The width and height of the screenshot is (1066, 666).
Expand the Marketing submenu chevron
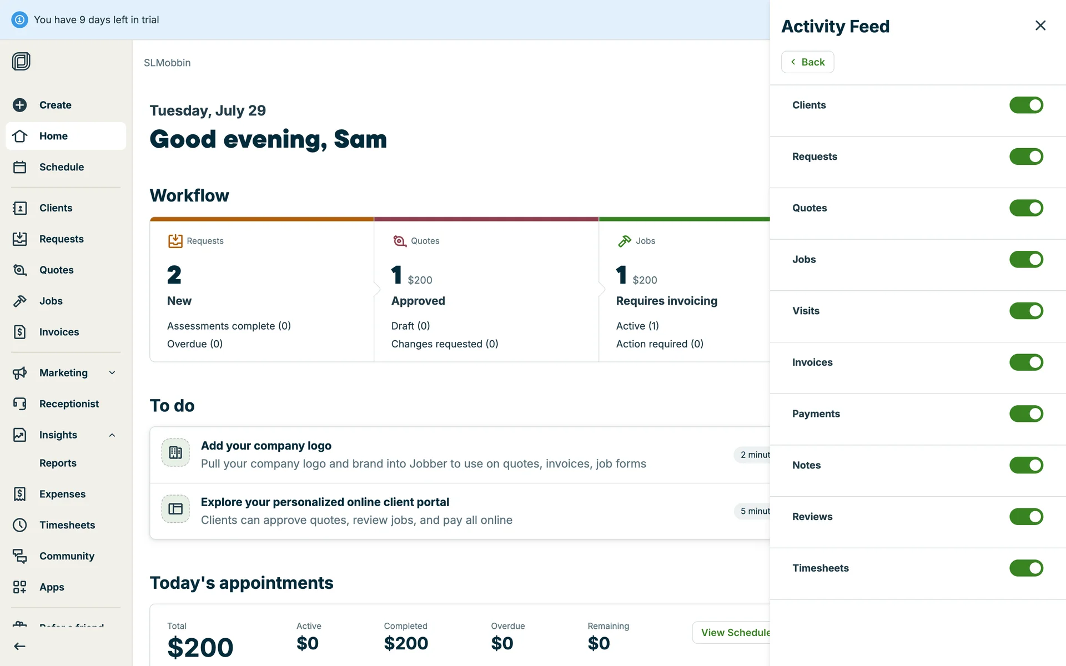click(112, 373)
